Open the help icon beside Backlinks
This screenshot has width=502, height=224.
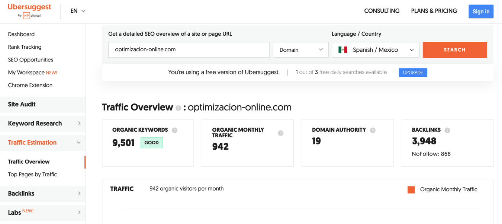[447, 130]
